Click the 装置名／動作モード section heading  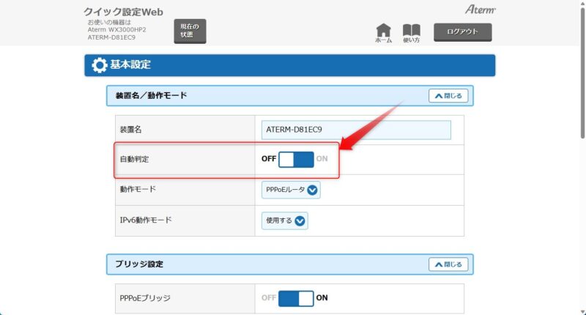(x=151, y=96)
